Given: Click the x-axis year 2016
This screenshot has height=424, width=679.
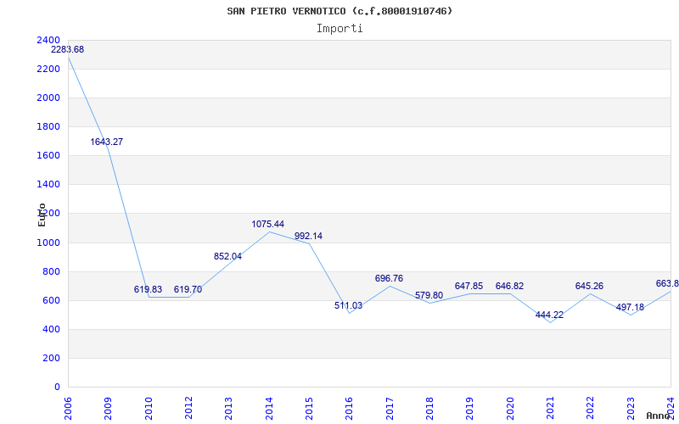Looking at the screenshot, I should point(350,409).
